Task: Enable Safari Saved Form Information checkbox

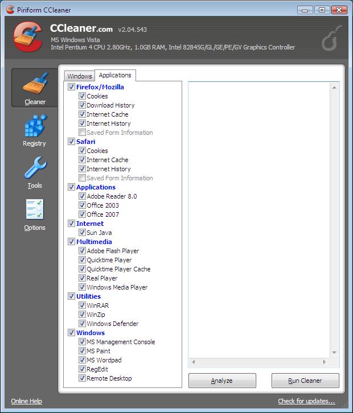Action: (x=82, y=178)
